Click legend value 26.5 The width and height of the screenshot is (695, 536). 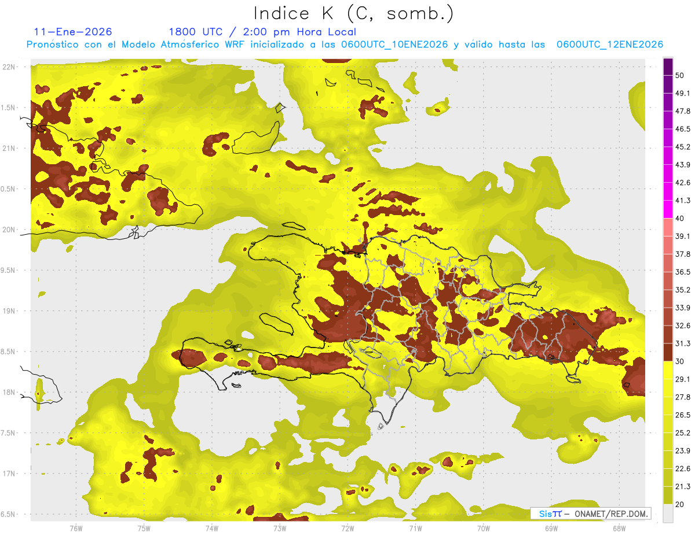(x=682, y=415)
